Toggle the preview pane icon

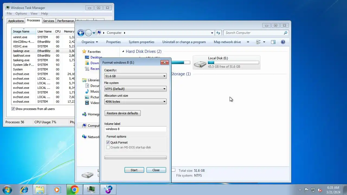tap(273, 42)
